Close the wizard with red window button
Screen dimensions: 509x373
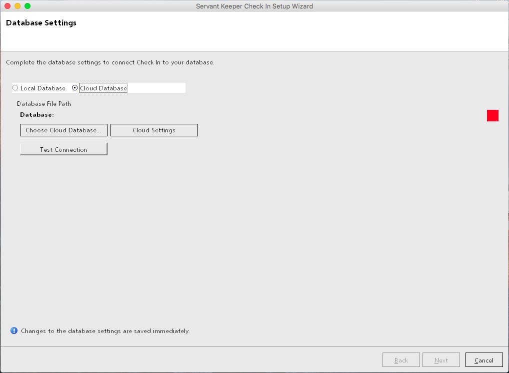7,6
